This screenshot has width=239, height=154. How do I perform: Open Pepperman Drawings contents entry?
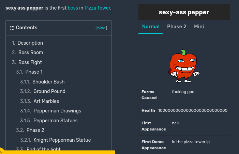point(57,111)
